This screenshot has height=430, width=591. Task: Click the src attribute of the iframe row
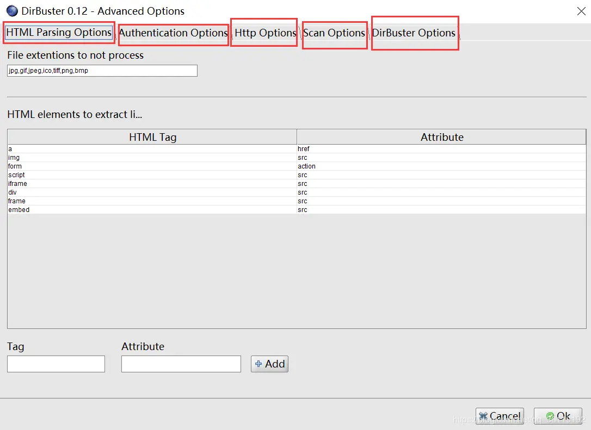441,183
